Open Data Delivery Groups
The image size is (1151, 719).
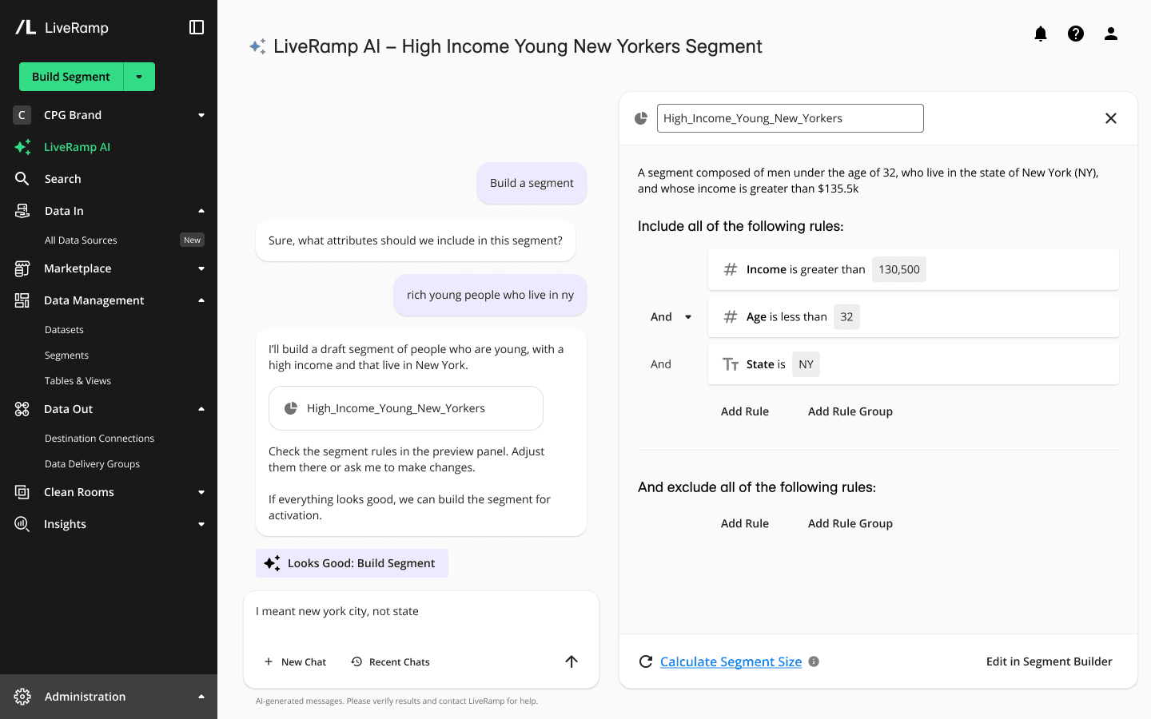92,464
